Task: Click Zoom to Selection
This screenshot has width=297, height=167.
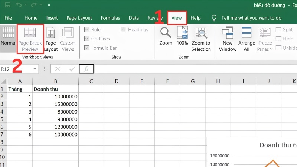Action: point(201,39)
